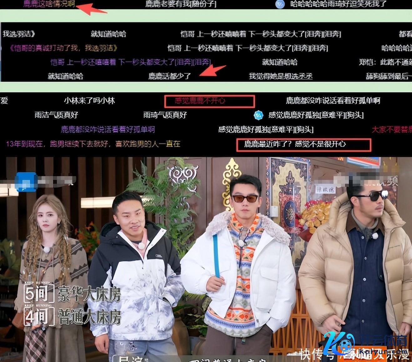Click the comment 我觉得她是想选丞丞

point(280,76)
